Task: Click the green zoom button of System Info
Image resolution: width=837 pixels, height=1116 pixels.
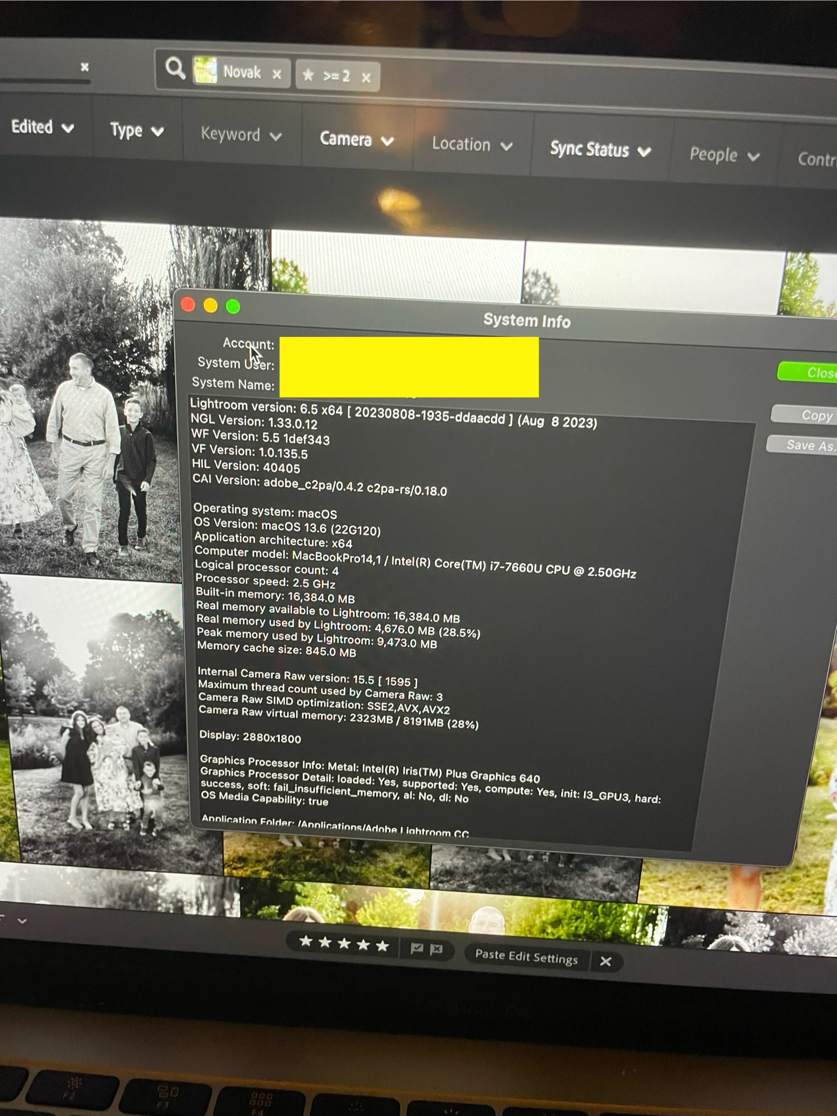Action: point(233,307)
